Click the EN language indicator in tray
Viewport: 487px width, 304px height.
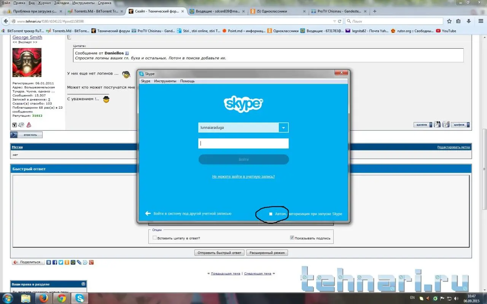coord(413,298)
